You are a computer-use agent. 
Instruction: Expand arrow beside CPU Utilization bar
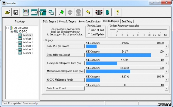(167, 80)
